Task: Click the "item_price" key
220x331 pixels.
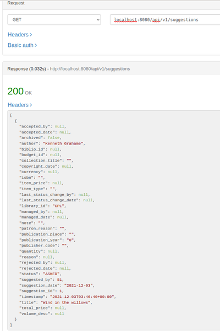Action: (35, 183)
